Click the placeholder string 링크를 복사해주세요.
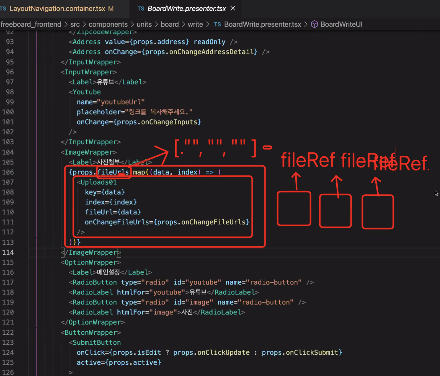The image size is (440, 376). (x=159, y=112)
